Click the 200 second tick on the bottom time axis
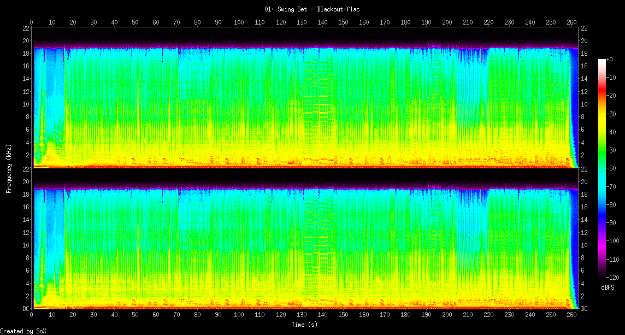 click(447, 315)
